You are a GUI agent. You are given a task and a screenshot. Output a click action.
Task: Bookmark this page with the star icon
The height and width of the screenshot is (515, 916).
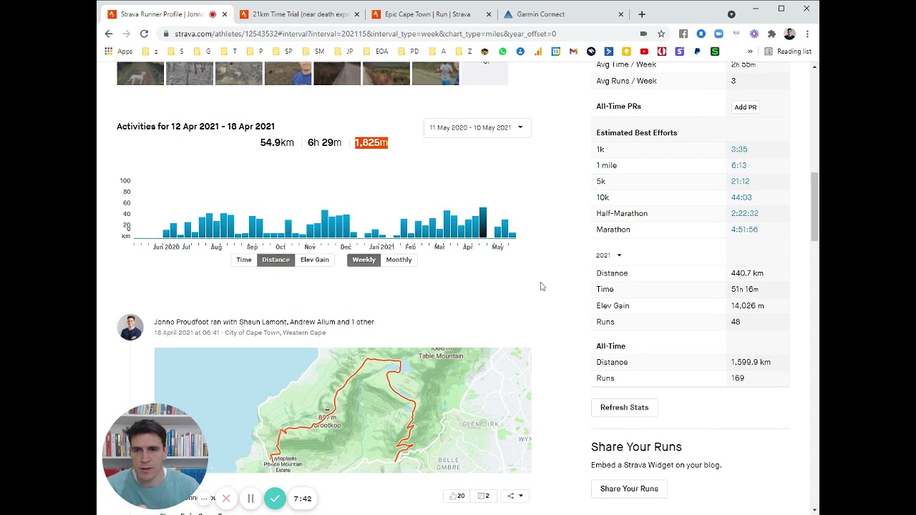click(x=661, y=34)
